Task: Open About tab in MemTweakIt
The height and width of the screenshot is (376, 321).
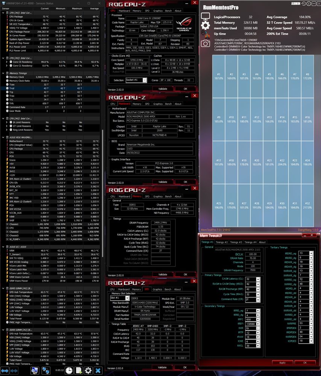Action: point(262,242)
